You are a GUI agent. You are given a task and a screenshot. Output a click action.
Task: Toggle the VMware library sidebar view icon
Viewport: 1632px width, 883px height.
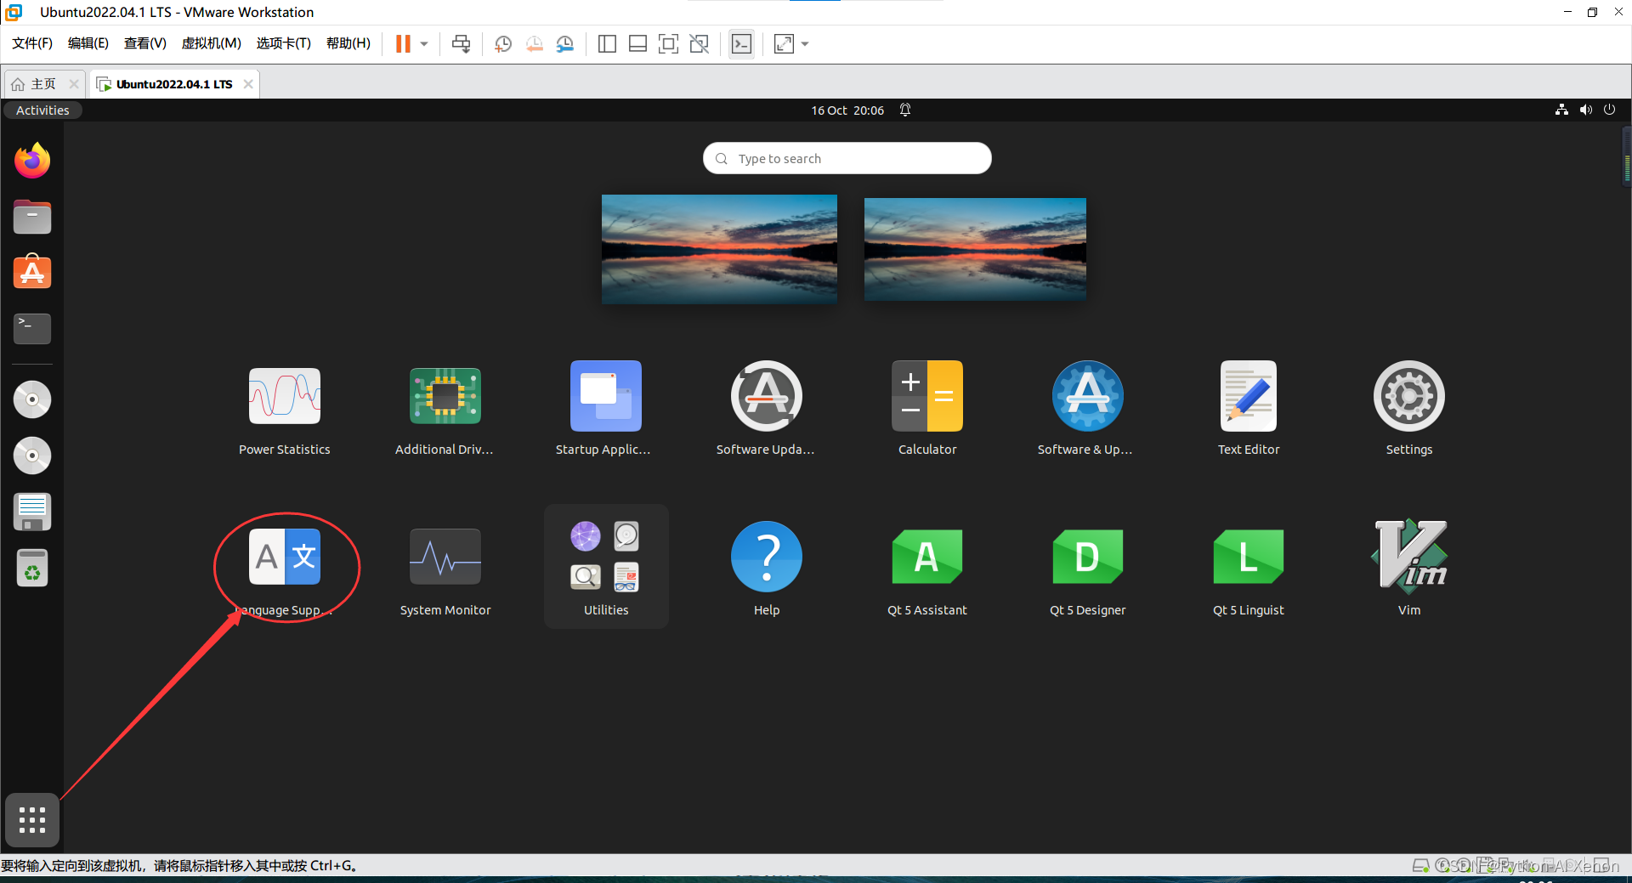click(607, 43)
